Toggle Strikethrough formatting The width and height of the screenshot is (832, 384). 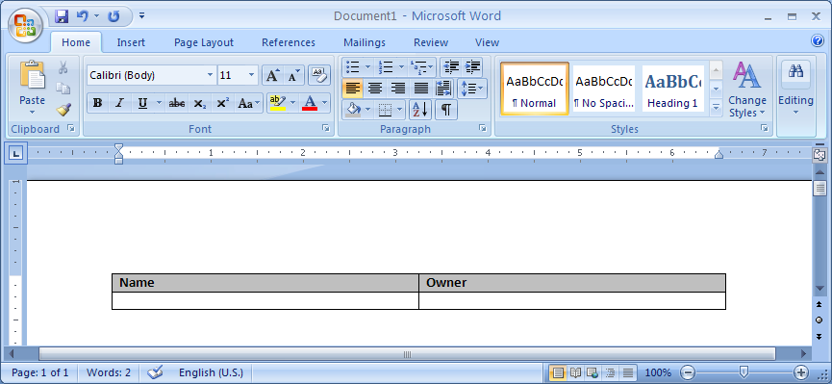pos(177,103)
